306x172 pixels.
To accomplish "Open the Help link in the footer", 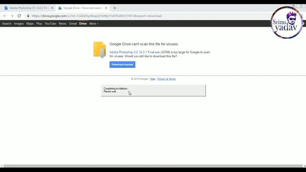I will pos(153,79).
